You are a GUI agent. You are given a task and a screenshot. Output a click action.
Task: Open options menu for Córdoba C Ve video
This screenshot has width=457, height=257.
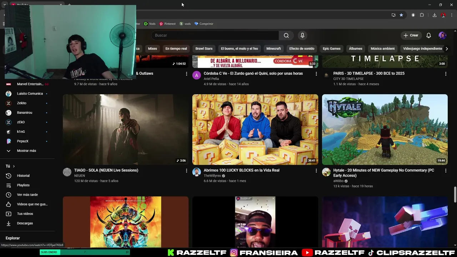316,74
